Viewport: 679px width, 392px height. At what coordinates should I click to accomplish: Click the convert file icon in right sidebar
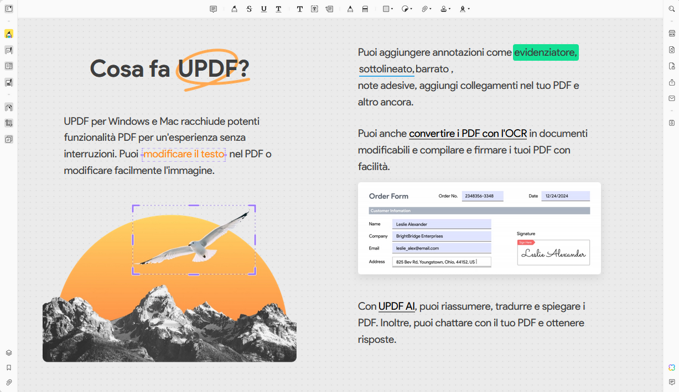coord(672,50)
